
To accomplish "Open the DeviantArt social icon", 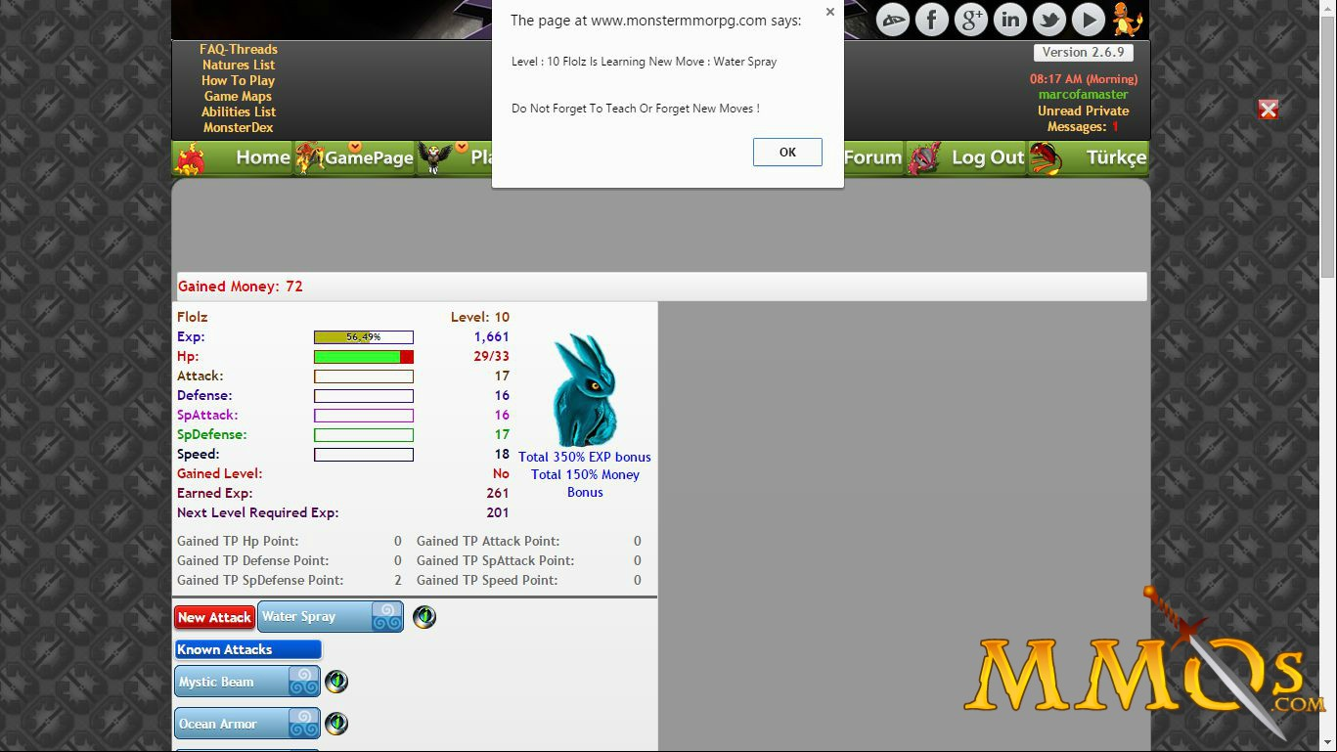I will [892, 20].
